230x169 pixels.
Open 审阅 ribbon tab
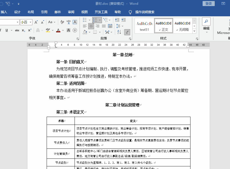71,12
